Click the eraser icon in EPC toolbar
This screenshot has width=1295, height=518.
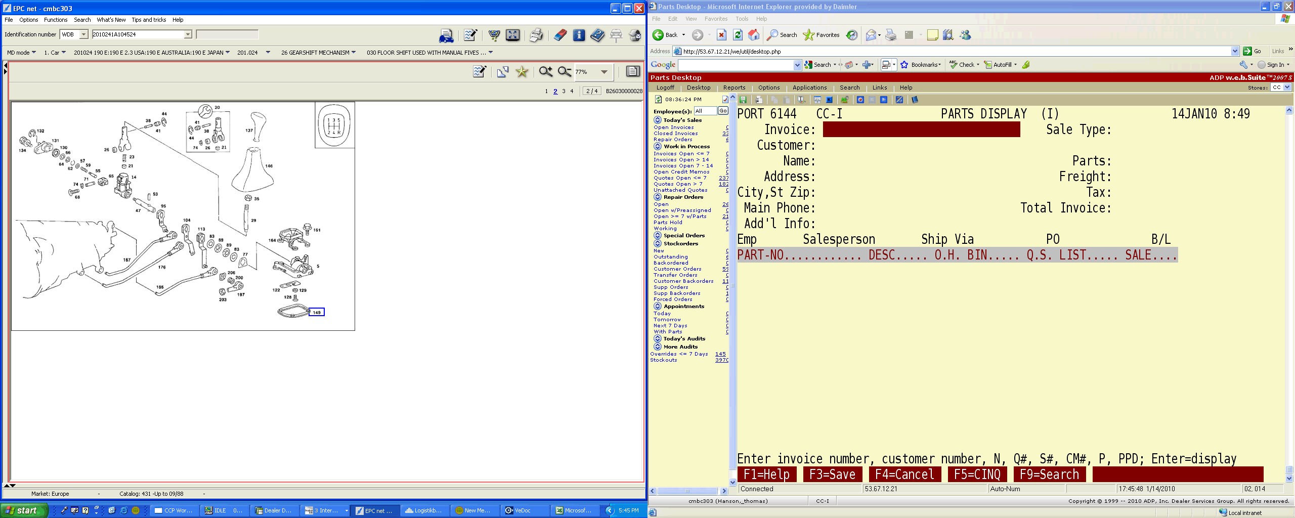[x=560, y=35]
